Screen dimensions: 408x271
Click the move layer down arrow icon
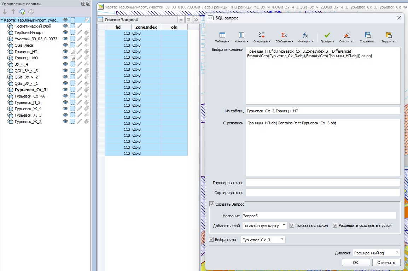click(5, 12)
